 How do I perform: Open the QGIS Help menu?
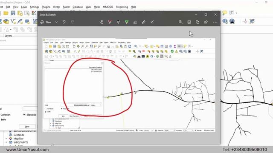click(134, 7)
